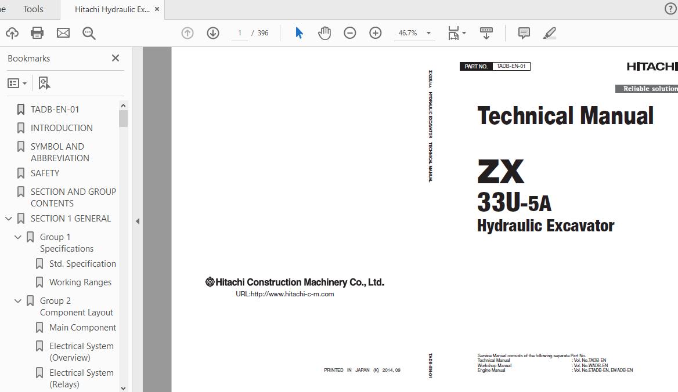Switch to the Tools tab

33,9
